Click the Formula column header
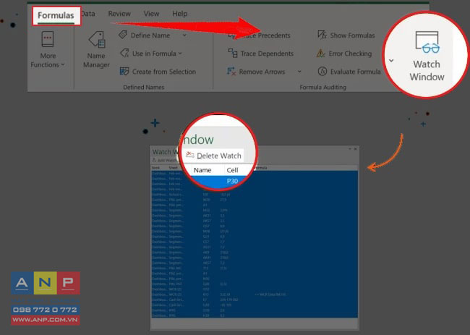 pos(261,168)
